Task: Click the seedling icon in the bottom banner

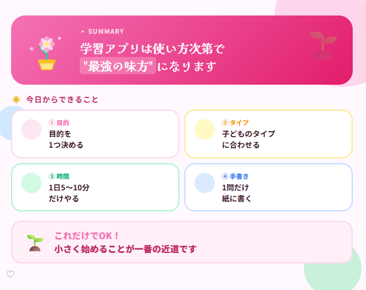Action: (x=35, y=242)
